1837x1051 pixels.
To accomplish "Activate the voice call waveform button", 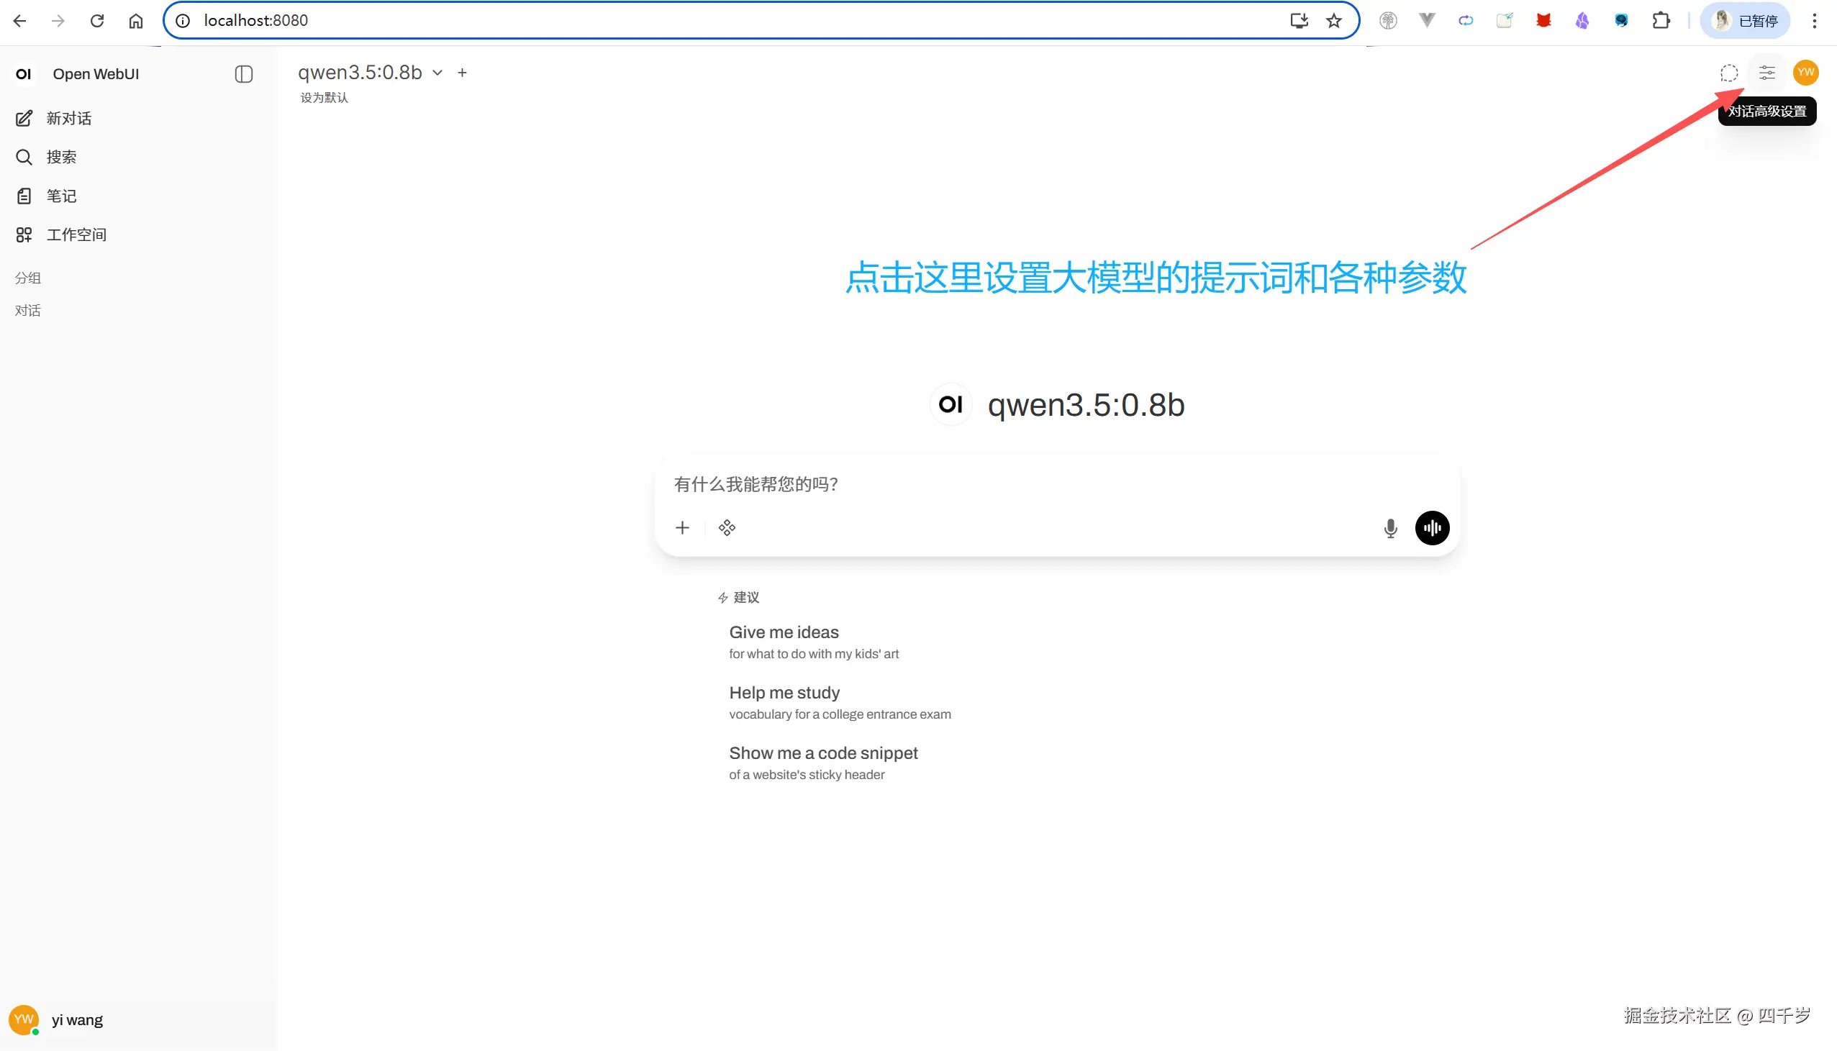I will point(1432,528).
